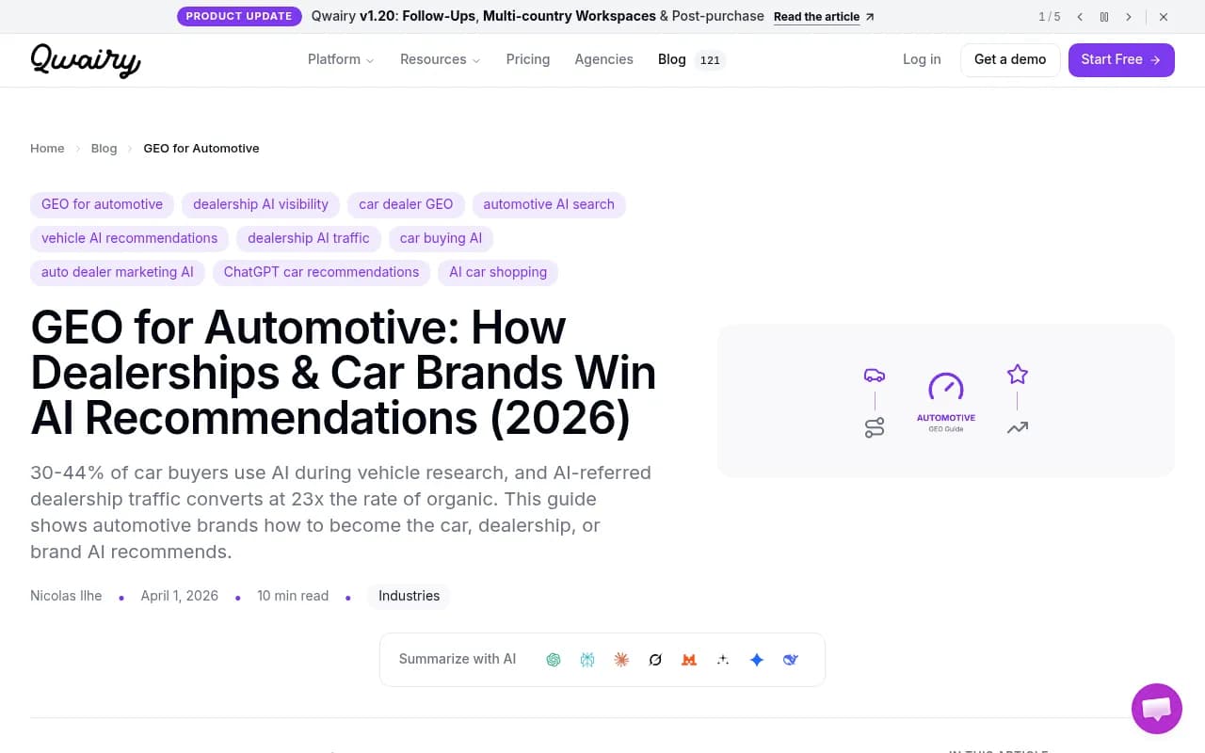Summarize with Claude starburst icon
This screenshot has width=1205, height=753.
(621, 660)
